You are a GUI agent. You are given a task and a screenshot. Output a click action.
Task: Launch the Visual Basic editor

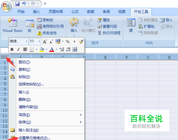[x=13, y=25]
